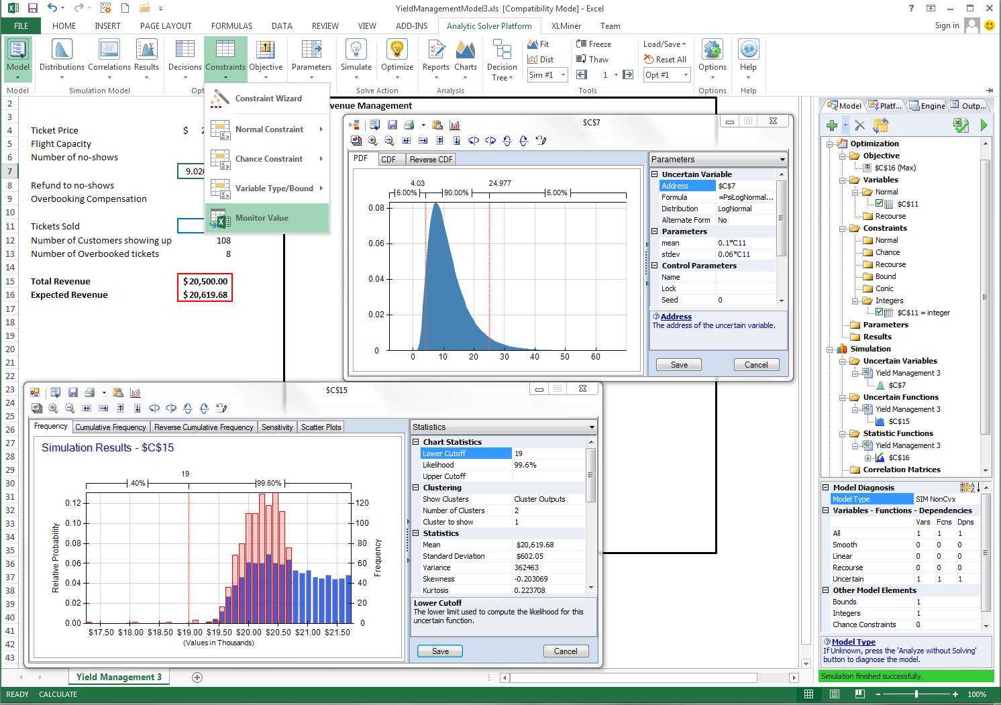Image resolution: width=1001 pixels, height=705 pixels.
Task: Toggle the $C$11 = integer checkbox
Action: [x=880, y=312]
